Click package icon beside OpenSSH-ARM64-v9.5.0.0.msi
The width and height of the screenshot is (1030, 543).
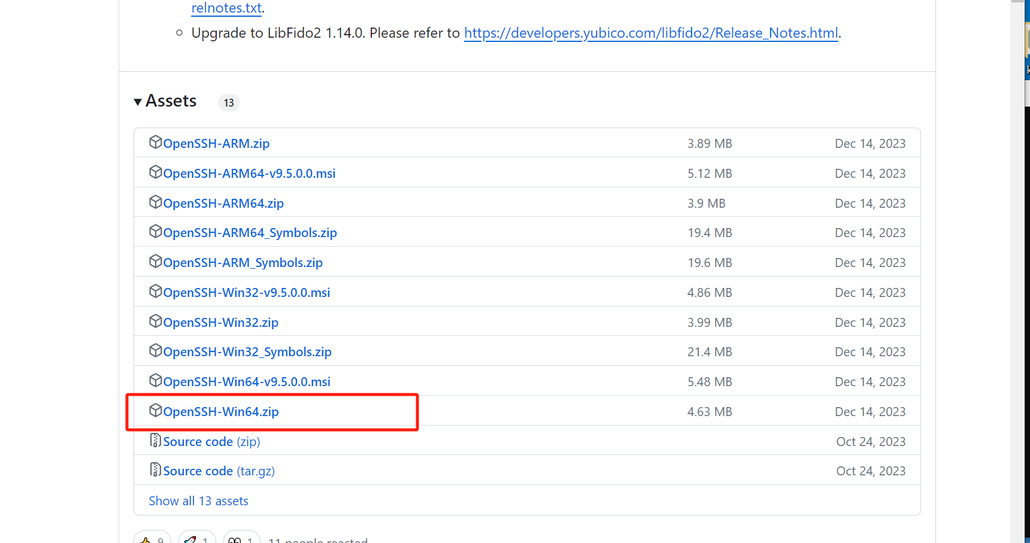(x=156, y=172)
